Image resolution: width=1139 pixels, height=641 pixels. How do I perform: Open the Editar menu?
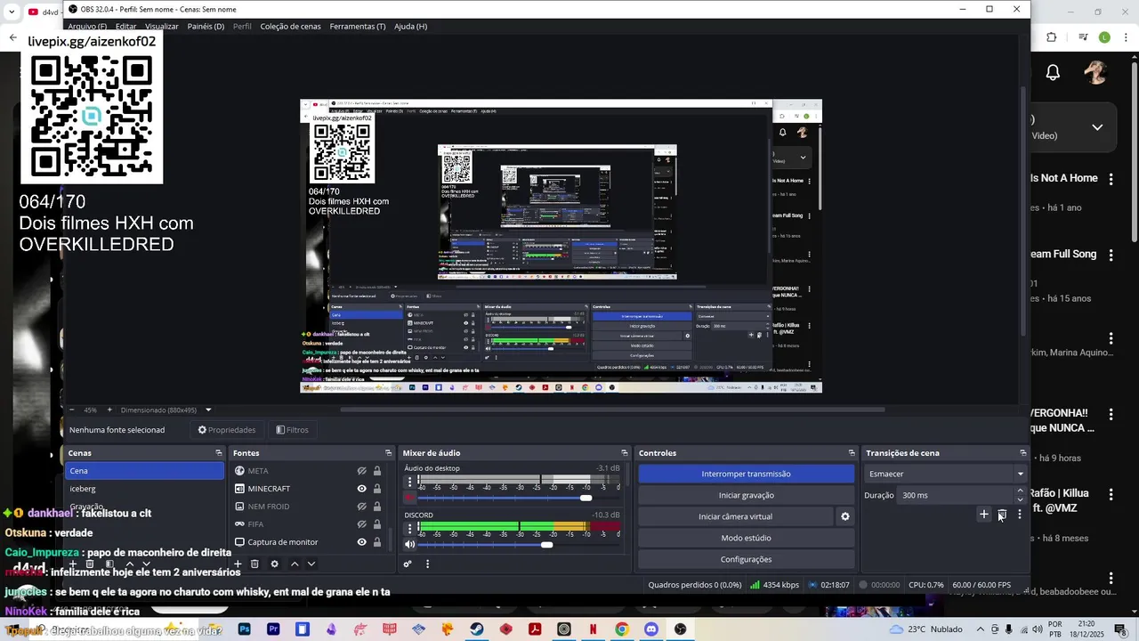tap(125, 27)
